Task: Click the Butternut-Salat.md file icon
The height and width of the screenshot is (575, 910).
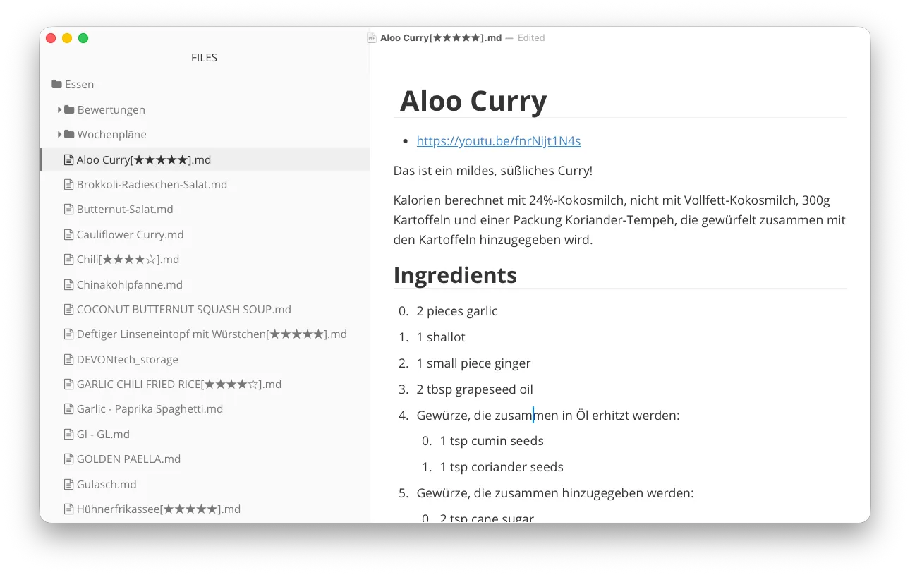Action: 68,210
